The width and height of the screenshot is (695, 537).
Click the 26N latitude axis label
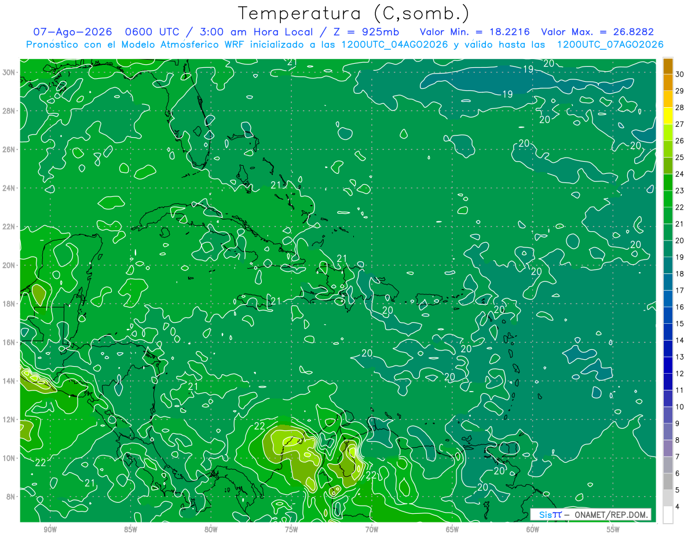[10, 149]
